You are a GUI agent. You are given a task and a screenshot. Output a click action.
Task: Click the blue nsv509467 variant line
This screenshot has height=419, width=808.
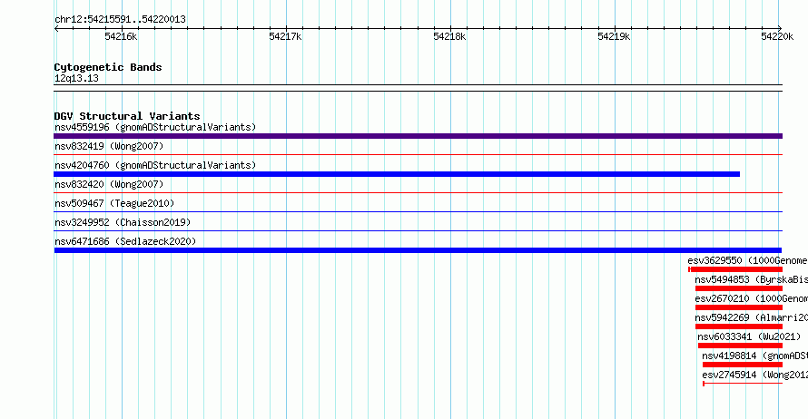pyautogui.click(x=418, y=211)
